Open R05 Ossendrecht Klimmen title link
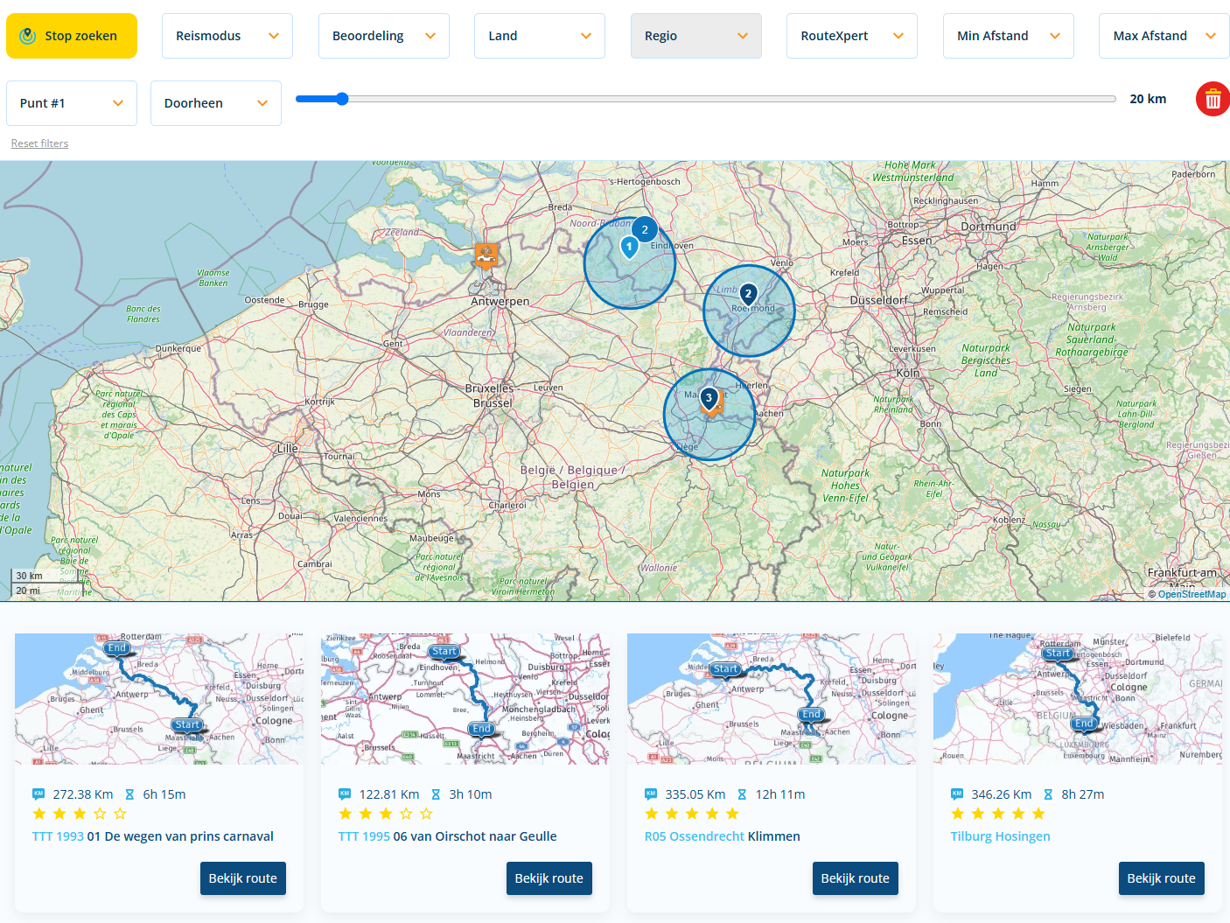Viewport: 1230px width, 923px height. [723, 836]
